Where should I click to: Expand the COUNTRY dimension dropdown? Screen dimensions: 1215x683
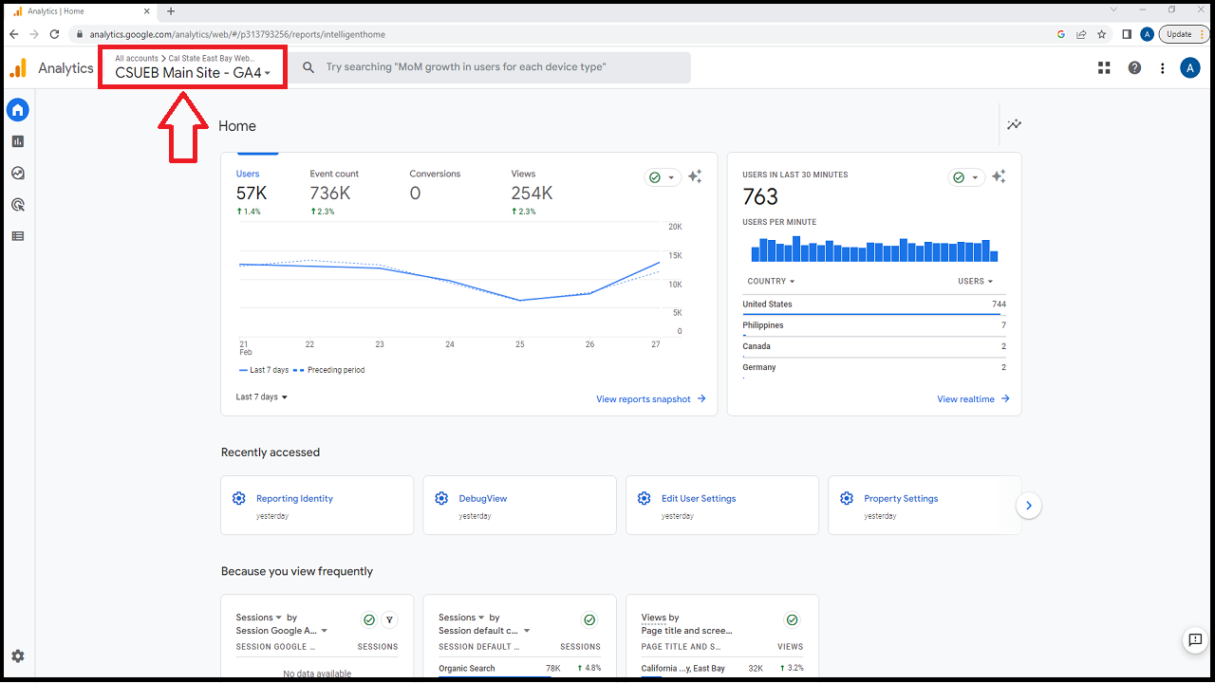coord(771,281)
